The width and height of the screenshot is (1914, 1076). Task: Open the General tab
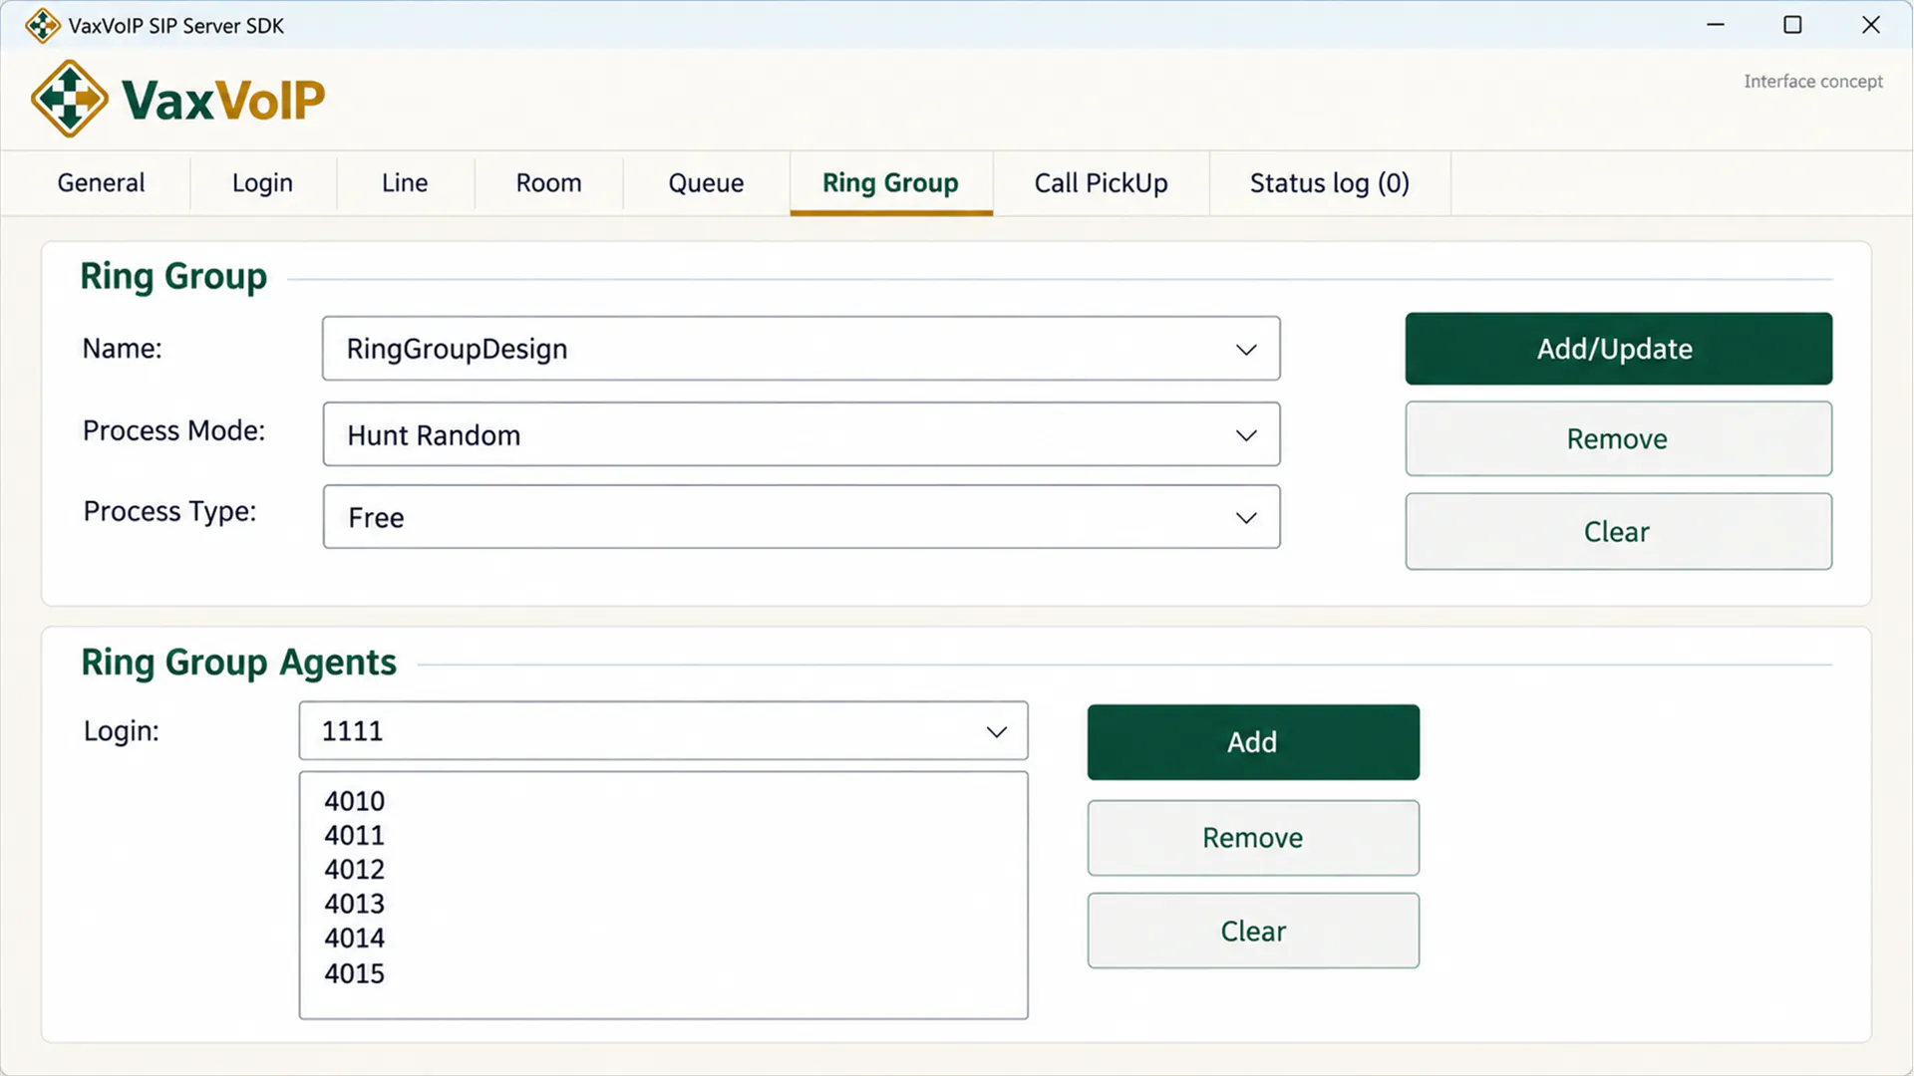click(101, 183)
